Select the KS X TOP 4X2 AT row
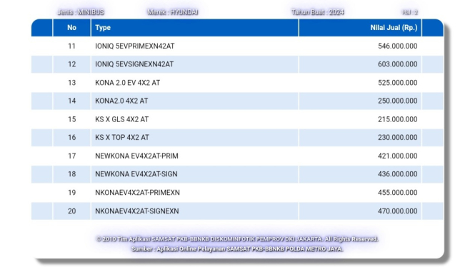This screenshot has width=475, height=267. pos(237,138)
